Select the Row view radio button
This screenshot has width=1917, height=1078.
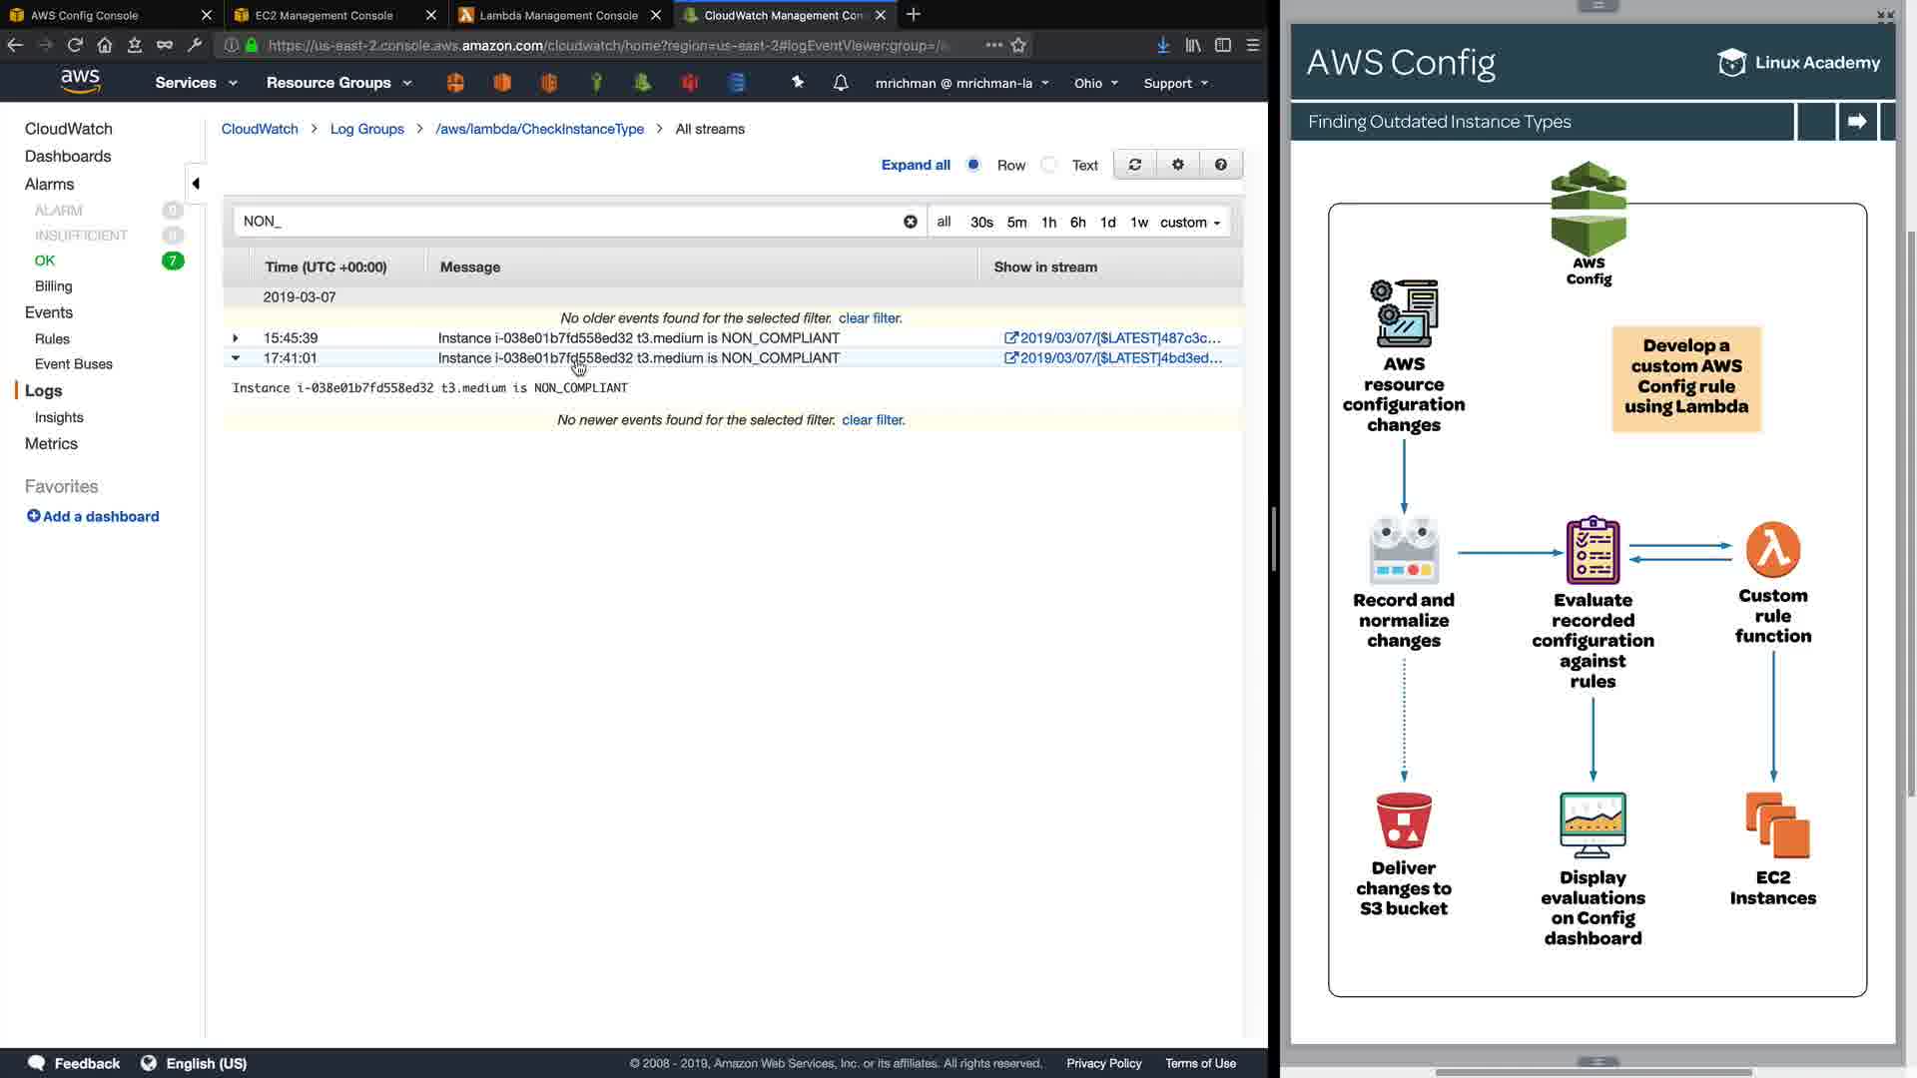pyautogui.click(x=973, y=165)
